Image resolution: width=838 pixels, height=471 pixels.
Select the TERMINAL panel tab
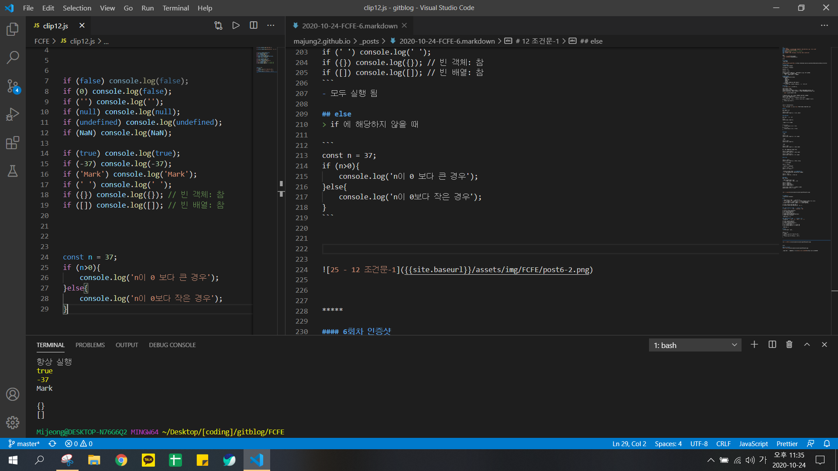[50, 345]
